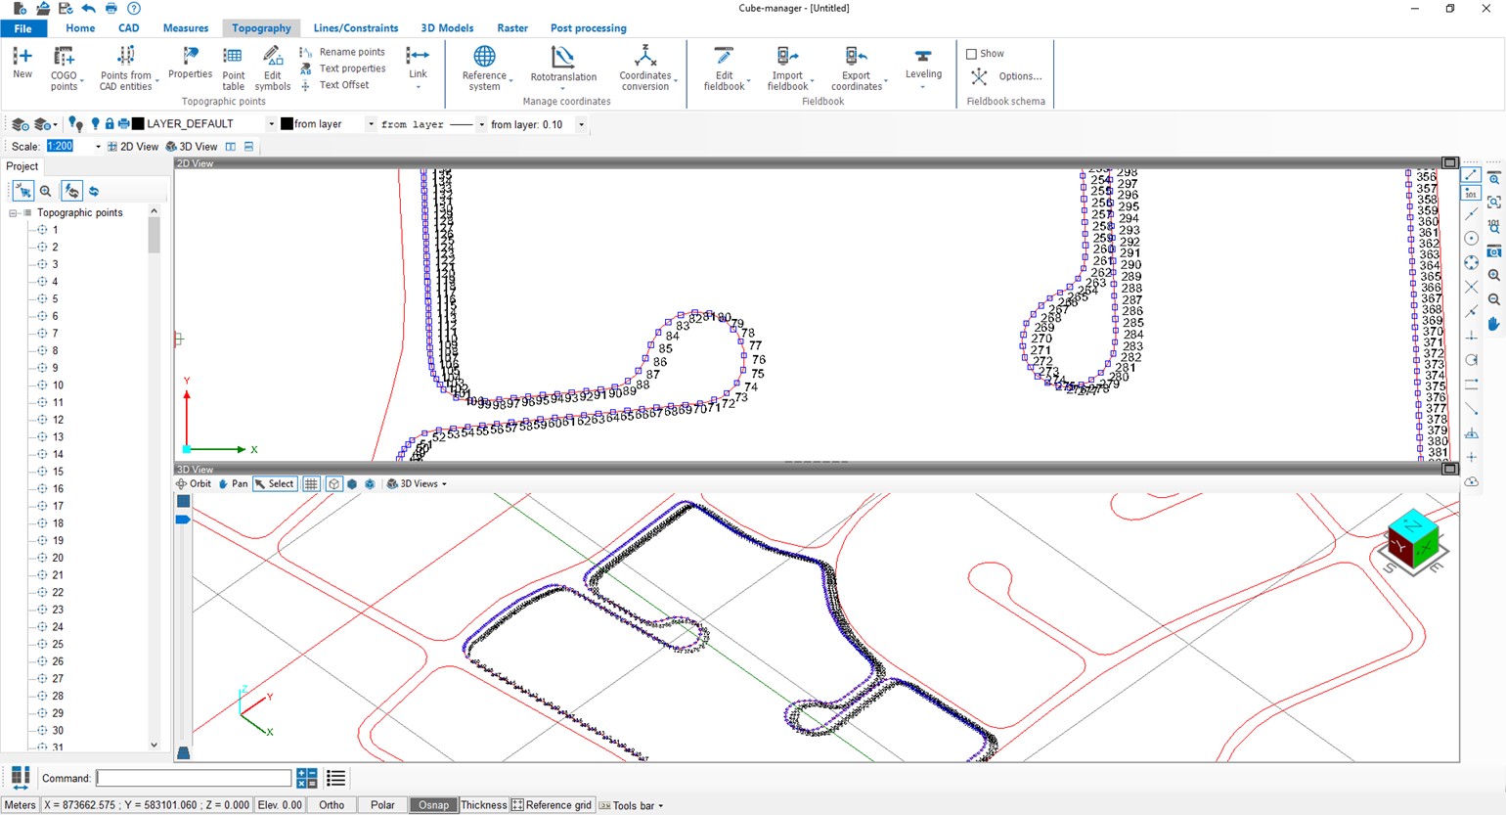Collapse the Topographic points tree node
Screen dimensions: 1506x815
point(14,213)
